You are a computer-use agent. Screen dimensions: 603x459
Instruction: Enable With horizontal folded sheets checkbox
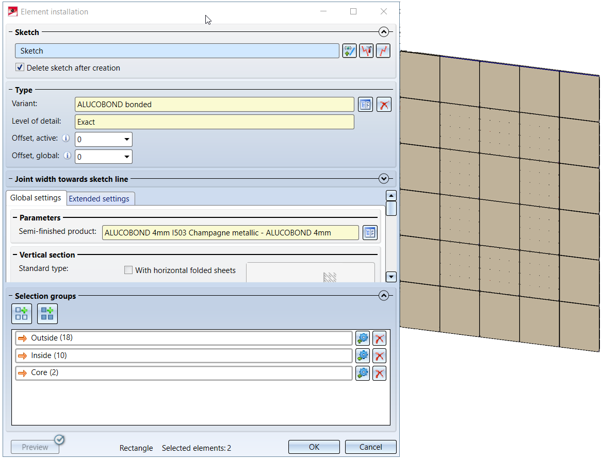(x=128, y=270)
